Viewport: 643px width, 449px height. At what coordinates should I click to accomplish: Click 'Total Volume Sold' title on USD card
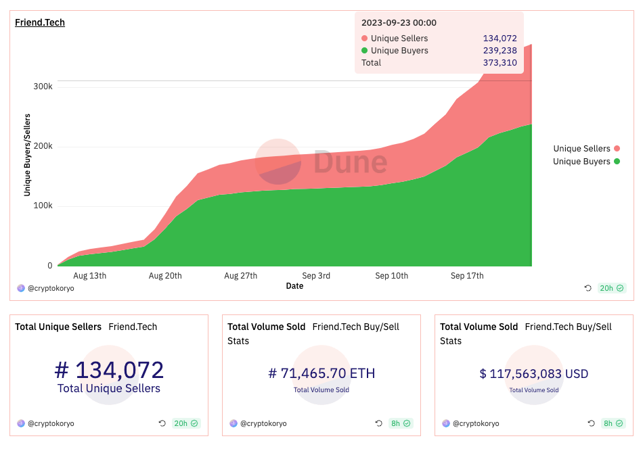(479, 327)
